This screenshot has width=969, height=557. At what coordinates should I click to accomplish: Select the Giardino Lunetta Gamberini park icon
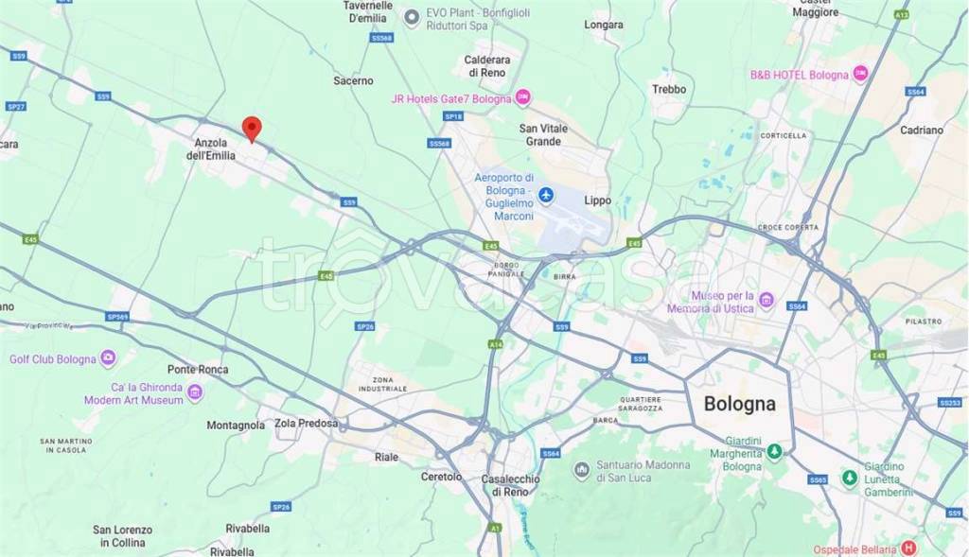tap(850, 478)
